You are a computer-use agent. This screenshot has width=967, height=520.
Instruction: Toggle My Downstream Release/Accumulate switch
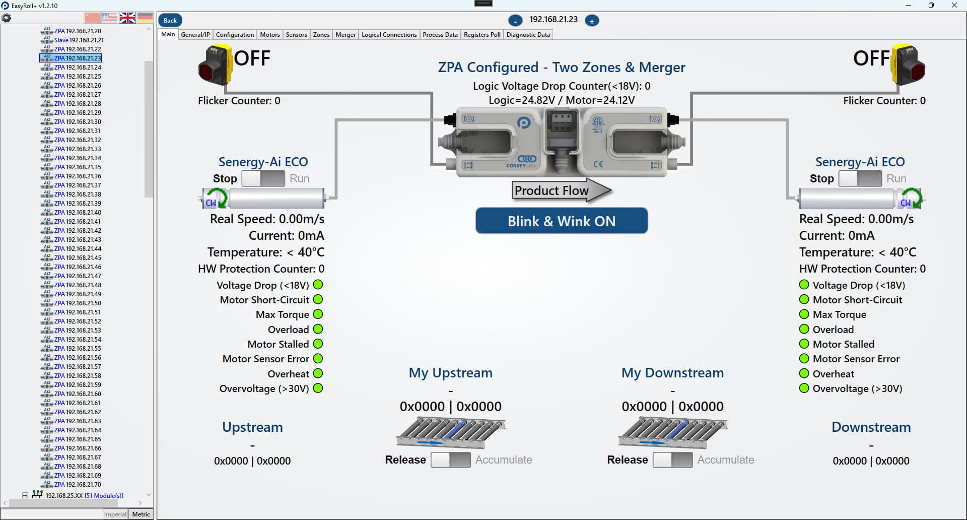pos(673,460)
